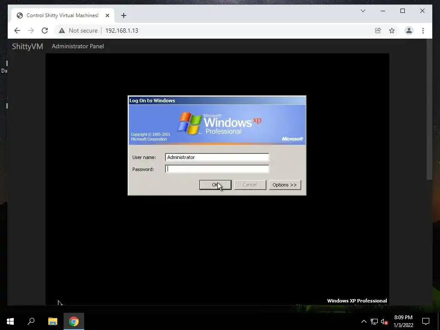Select the Control Shitty Virtual Machines tab

tap(63, 15)
